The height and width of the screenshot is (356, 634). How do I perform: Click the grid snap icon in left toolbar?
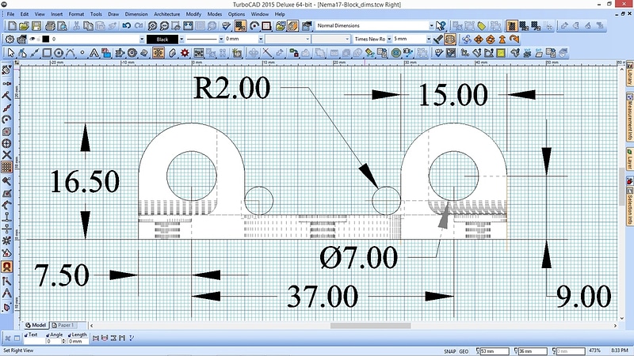(6, 167)
